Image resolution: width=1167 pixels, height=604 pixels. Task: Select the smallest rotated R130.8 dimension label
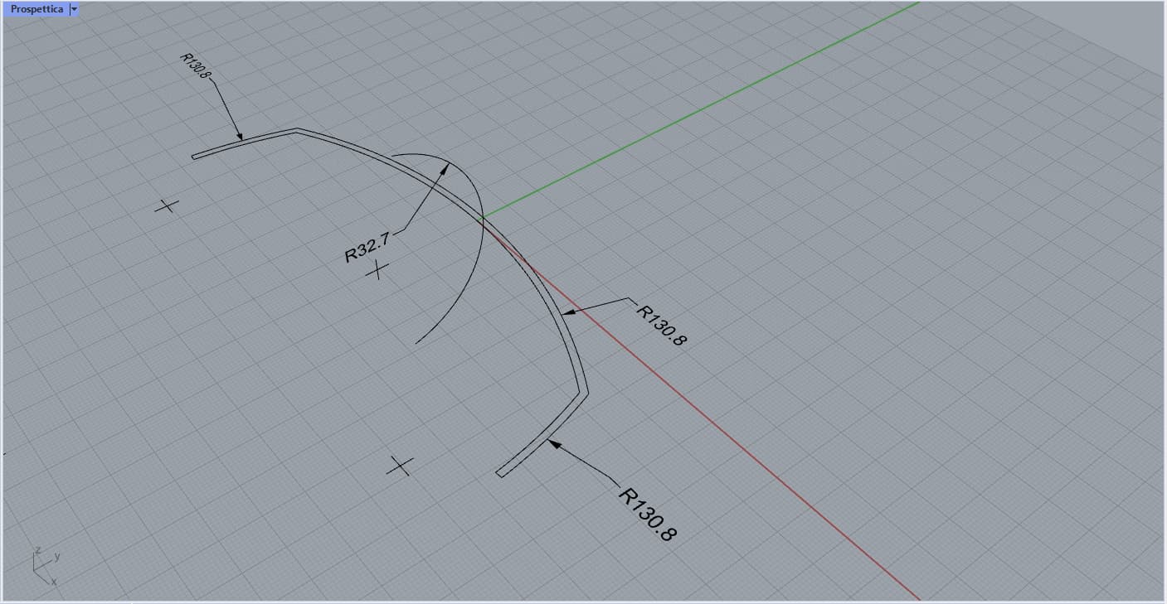pyautogui.click(x=196, y=67)
